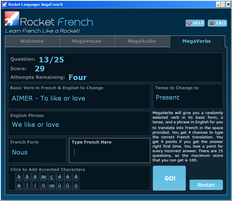Open the HELP button
Viewport: 232px width, 201px height.
pyautogui.click(x=195, y=23)
